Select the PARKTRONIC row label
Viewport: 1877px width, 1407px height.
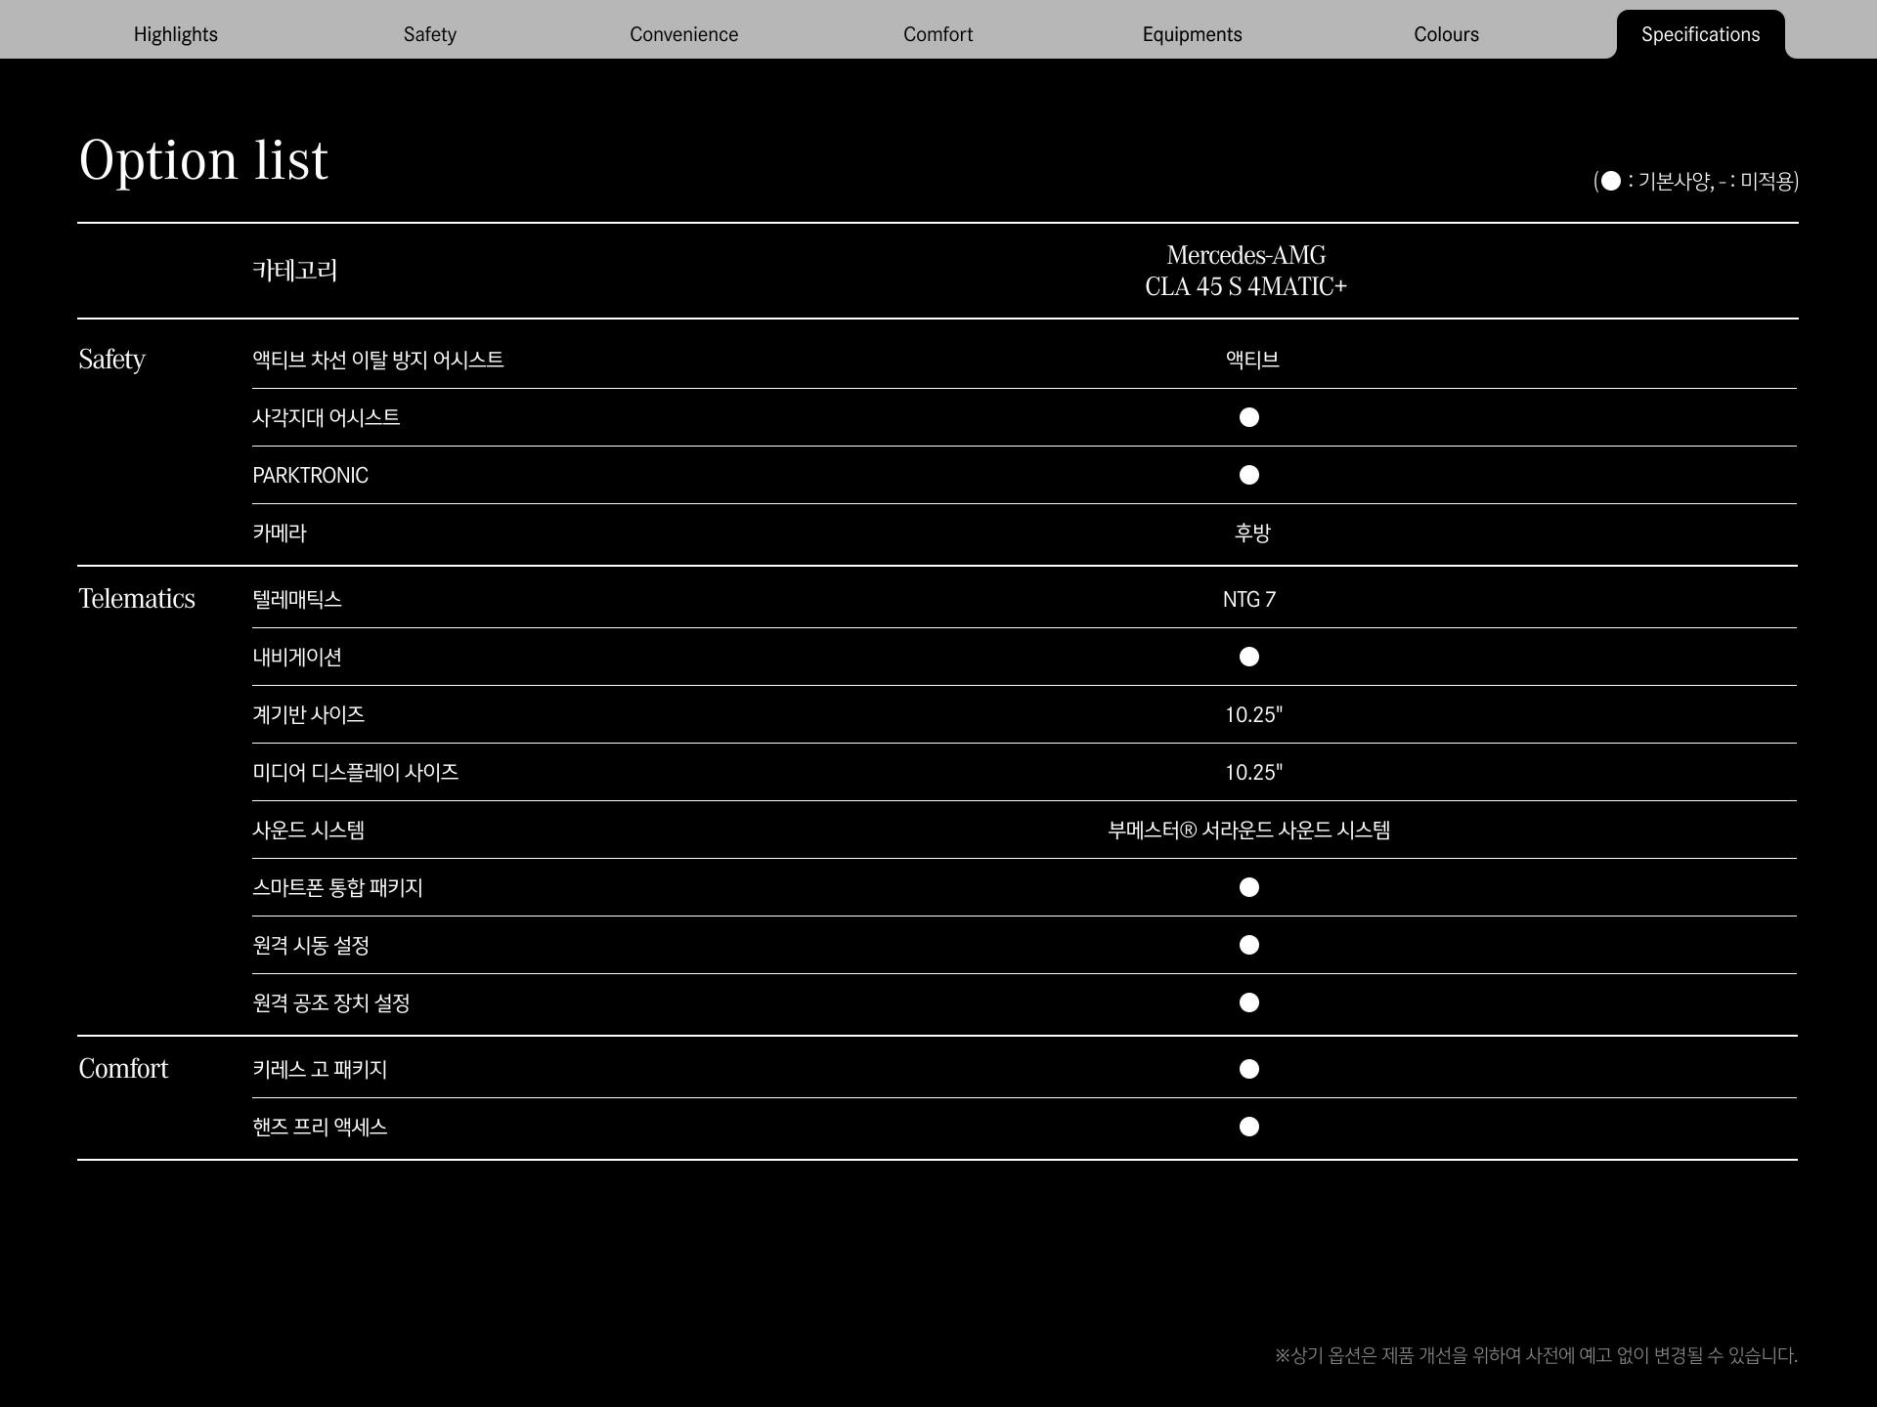(x=311, y=475)
